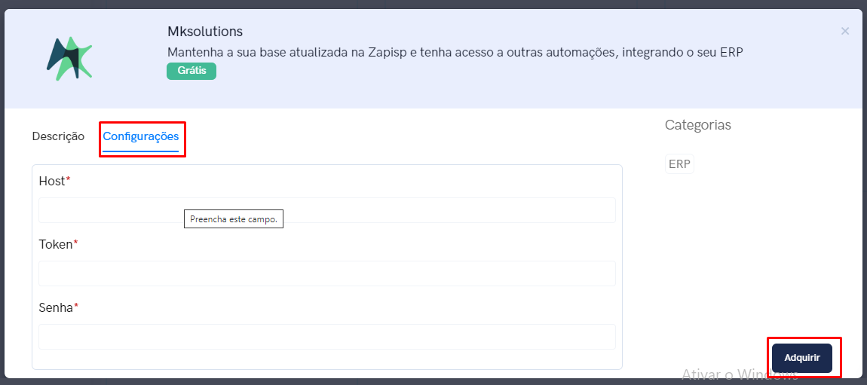The height and width of the screenshot is (385, 867).
Task: Select the Senha password field
Action: coord(326,336)
